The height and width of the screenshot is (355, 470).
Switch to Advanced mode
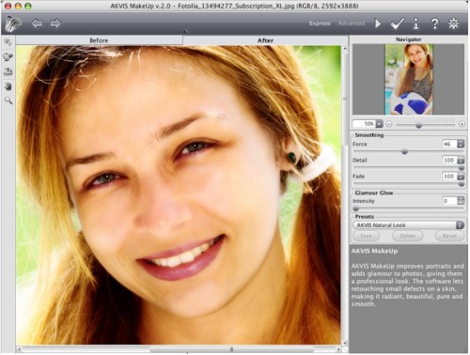click(x=352, y=23)
